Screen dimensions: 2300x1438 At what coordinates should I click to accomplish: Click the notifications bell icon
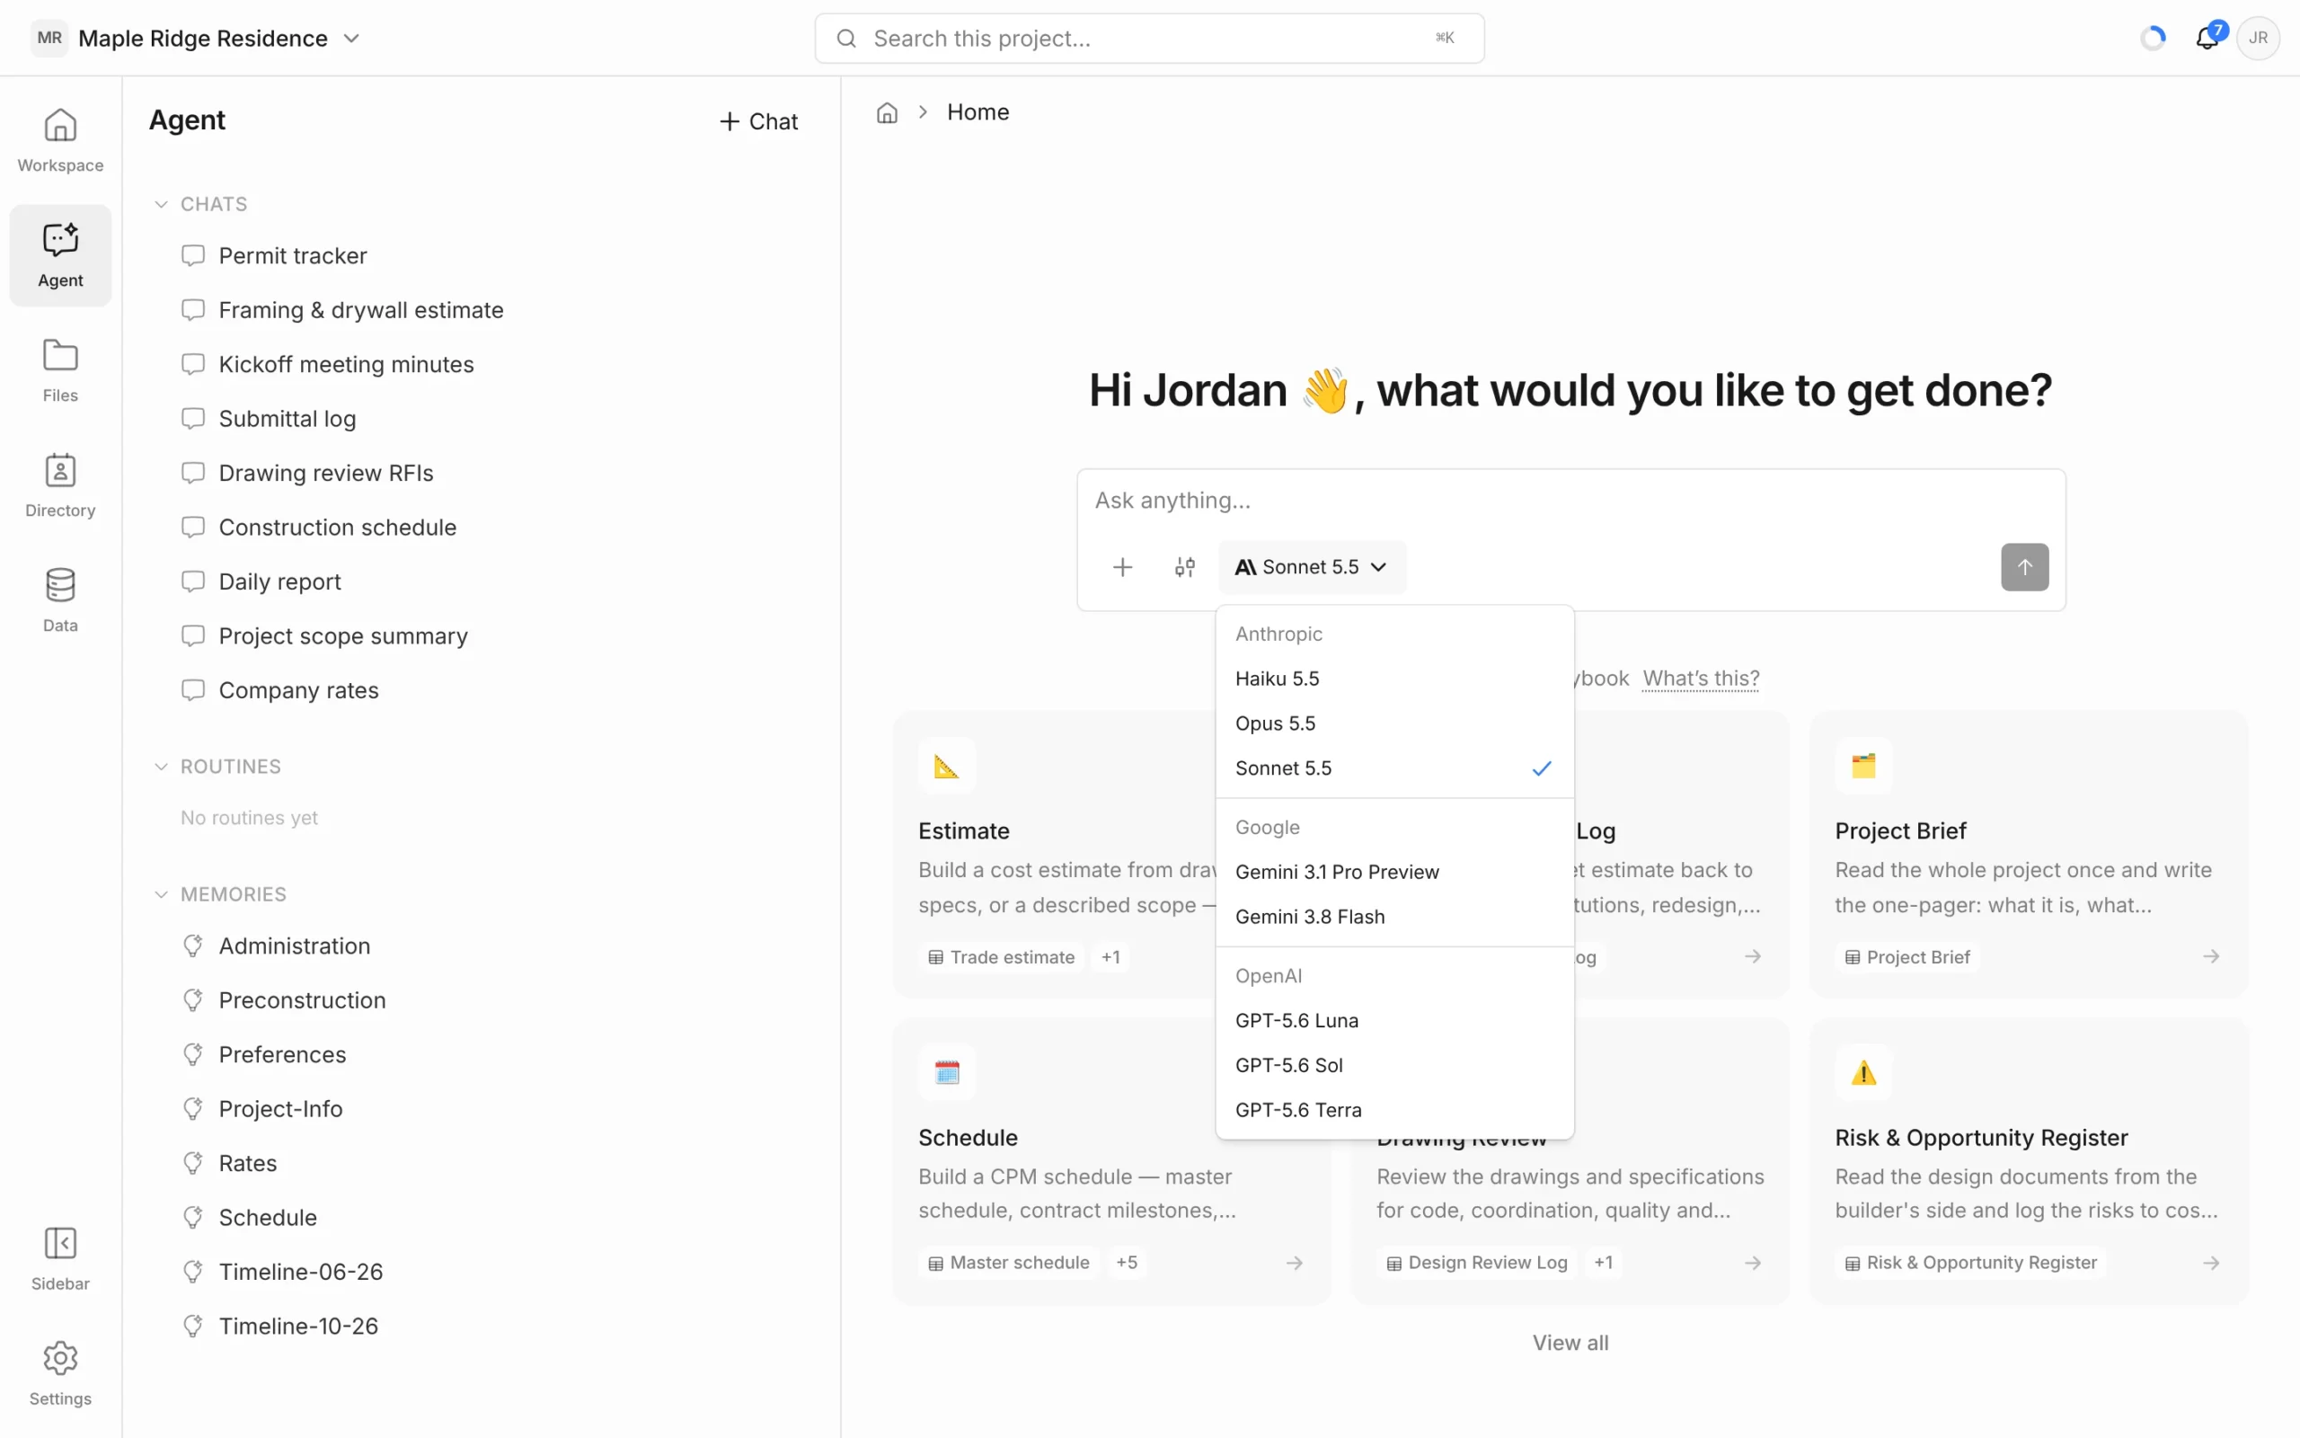coord(2207,38)
